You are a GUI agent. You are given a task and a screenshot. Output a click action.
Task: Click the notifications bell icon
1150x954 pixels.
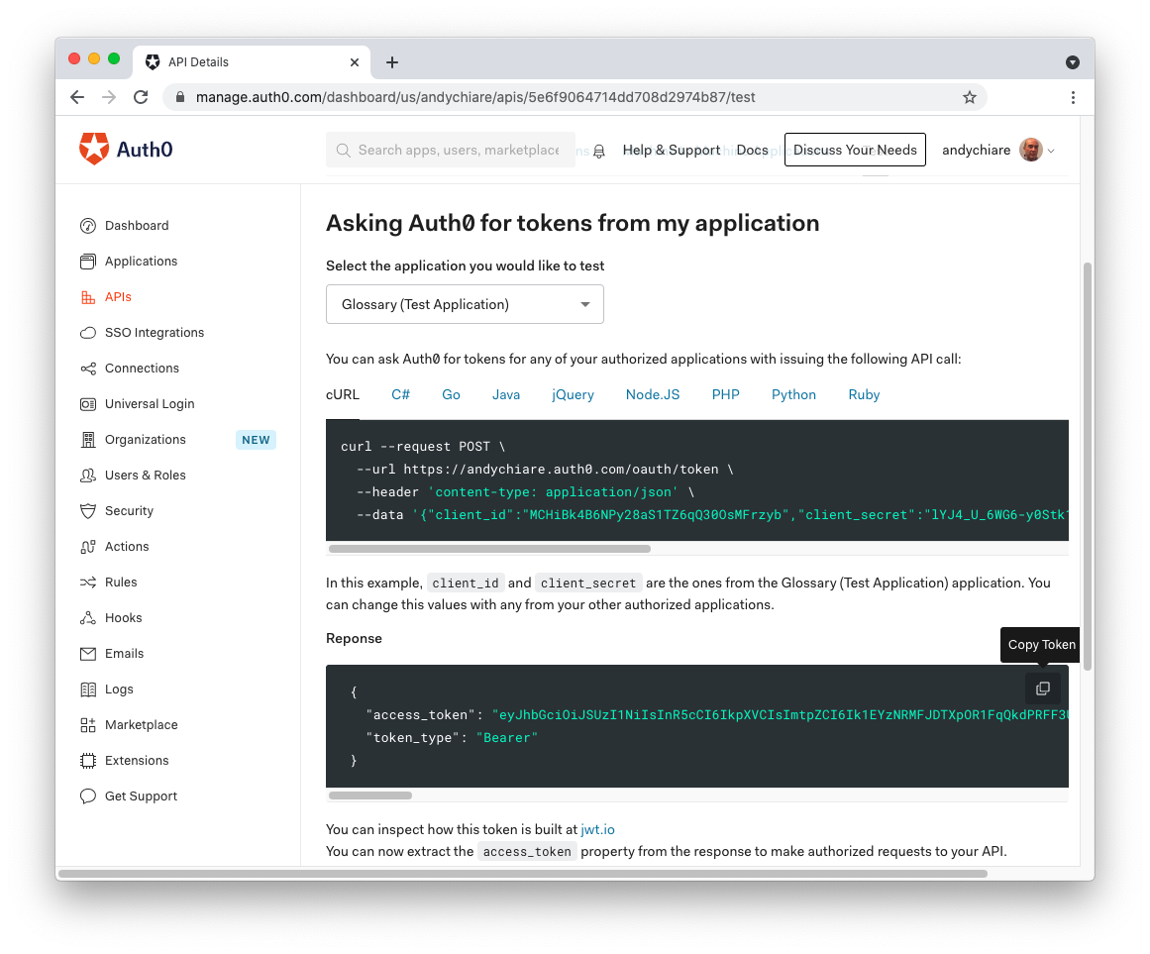pyautogui.click(x=599, y=152)
